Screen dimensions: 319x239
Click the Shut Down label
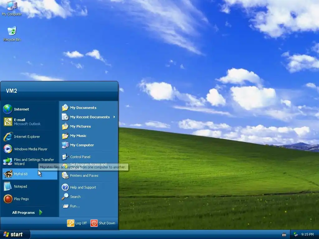click(x=107, y=223)
